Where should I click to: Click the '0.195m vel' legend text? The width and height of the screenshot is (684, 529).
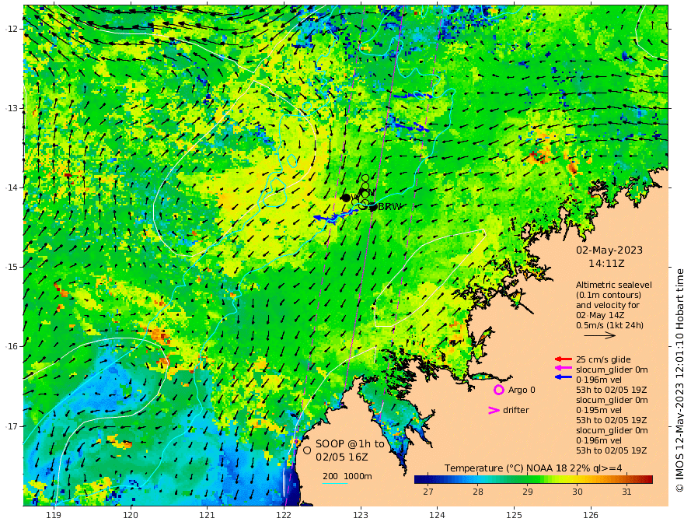click(598, 410)
